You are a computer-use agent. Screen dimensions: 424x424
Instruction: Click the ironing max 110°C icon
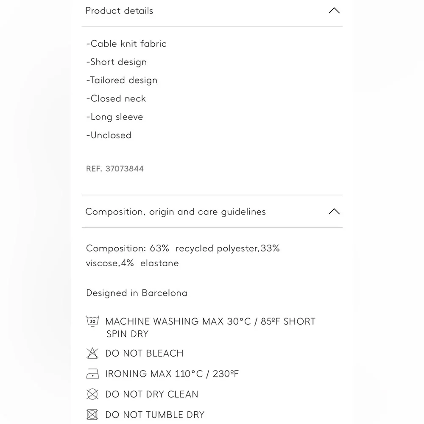tap(92, 374)
